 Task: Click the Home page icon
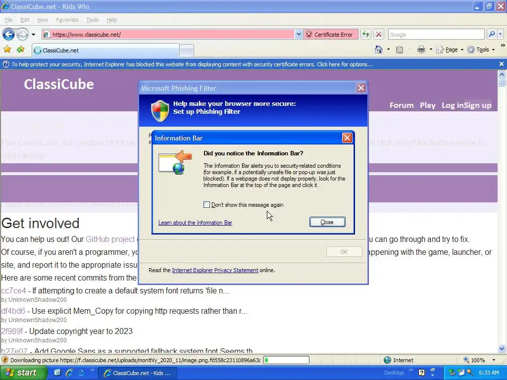[379, 49]
